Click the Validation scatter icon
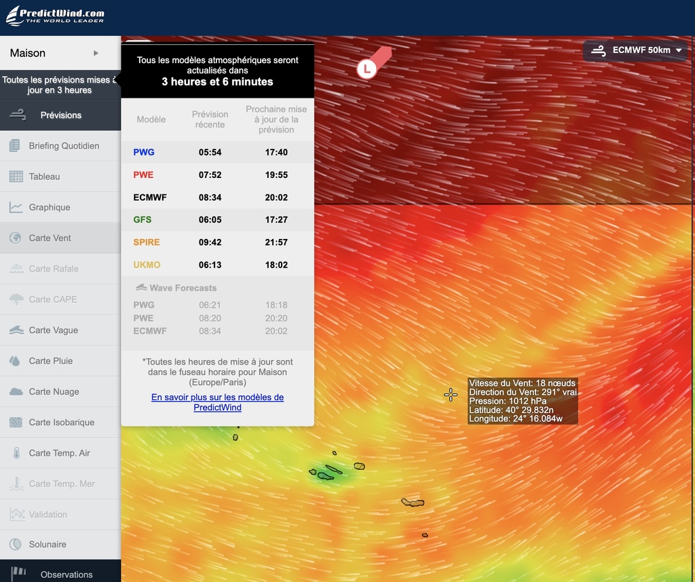The height and width of the screenshot is (582, 695). (x=17, y=514)
